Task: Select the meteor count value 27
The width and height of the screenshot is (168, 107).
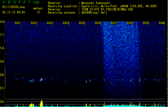Action: point(39,12)
